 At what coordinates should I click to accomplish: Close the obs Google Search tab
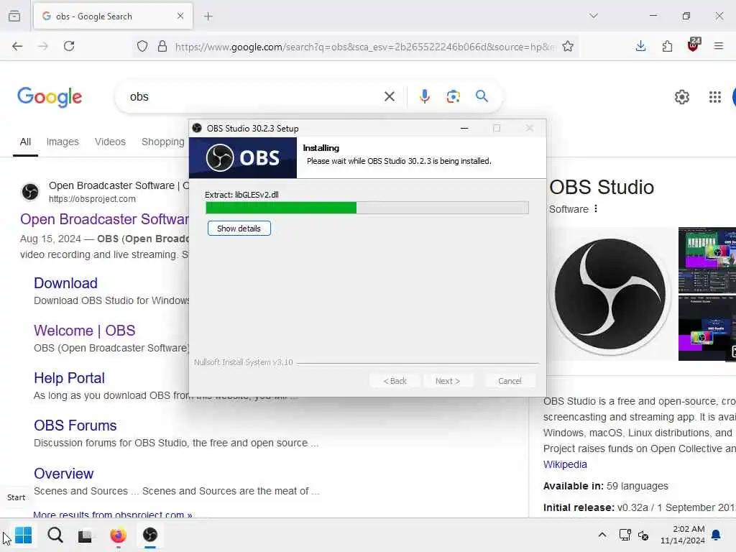click(x=180, y=16)
